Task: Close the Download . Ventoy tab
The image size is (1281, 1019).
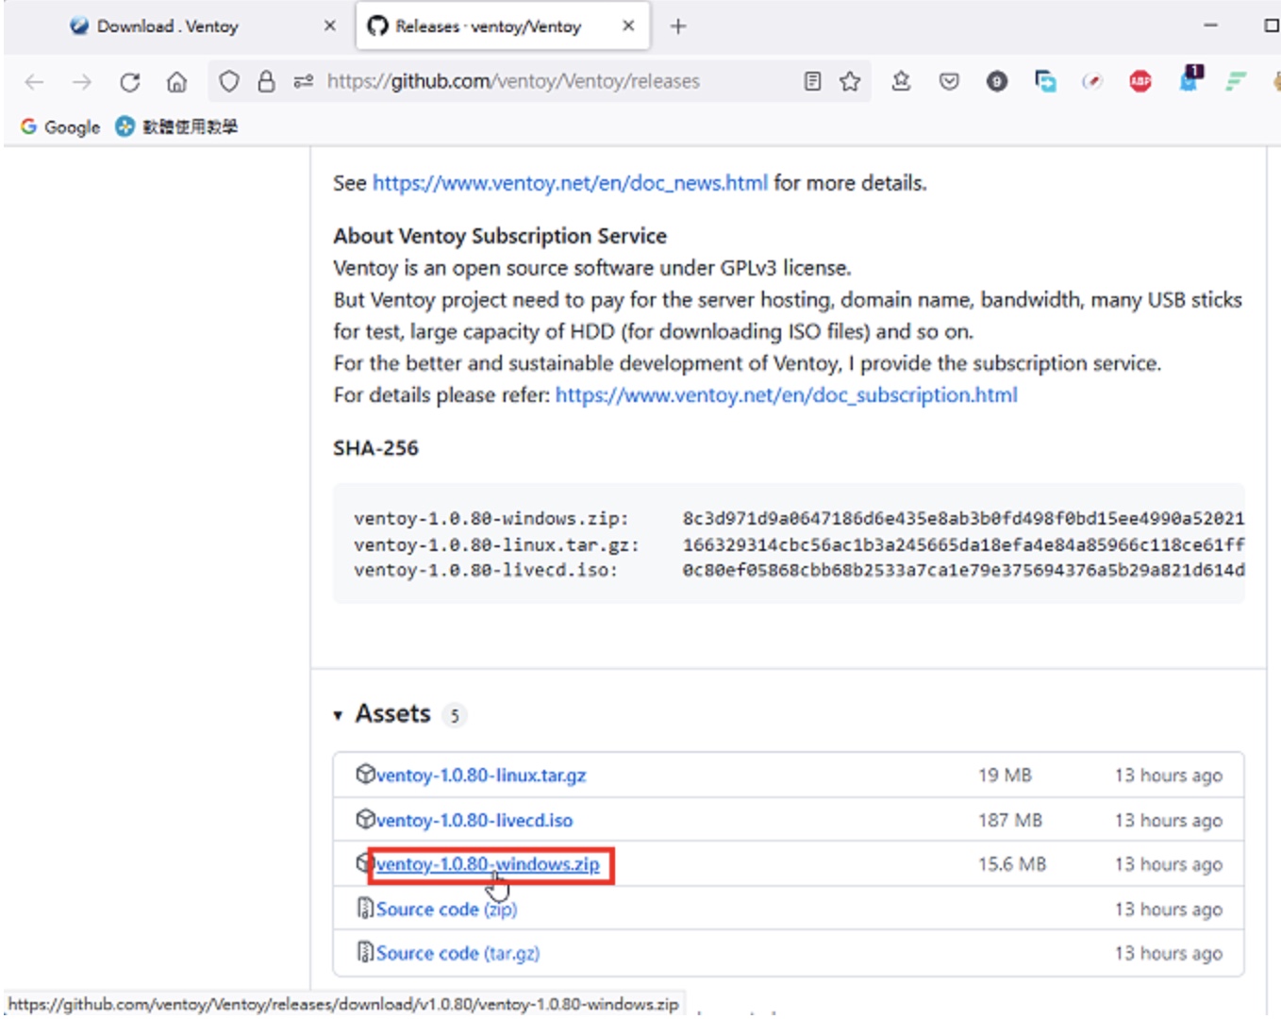Action: 329,26
